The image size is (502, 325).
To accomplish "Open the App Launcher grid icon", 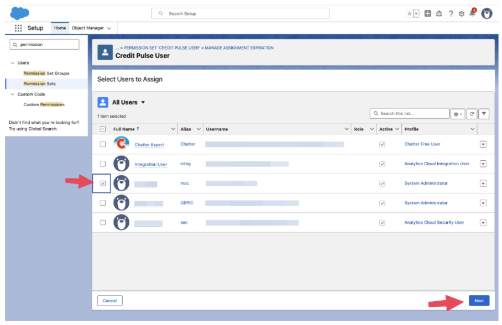I will (x=18, y=28).
